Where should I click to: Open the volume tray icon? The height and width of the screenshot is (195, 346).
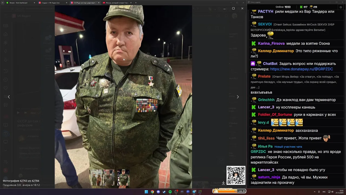(x=332, y=192)
